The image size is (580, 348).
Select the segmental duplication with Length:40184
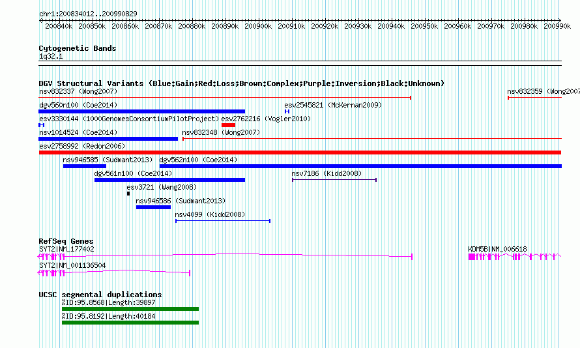click(130, 323)
